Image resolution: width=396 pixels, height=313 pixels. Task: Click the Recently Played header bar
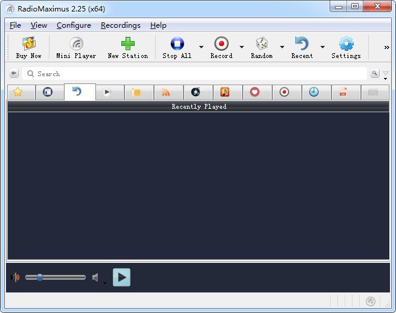(199, 106)
